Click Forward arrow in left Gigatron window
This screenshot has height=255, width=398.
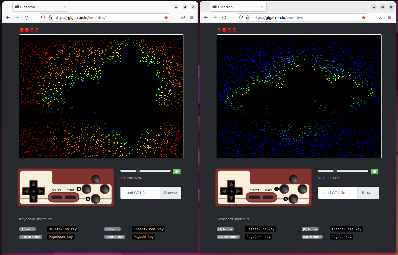pos(17,17)
